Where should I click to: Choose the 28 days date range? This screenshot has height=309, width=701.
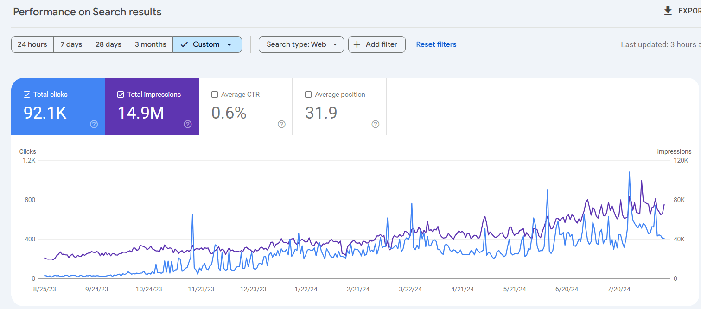(108, 44)
